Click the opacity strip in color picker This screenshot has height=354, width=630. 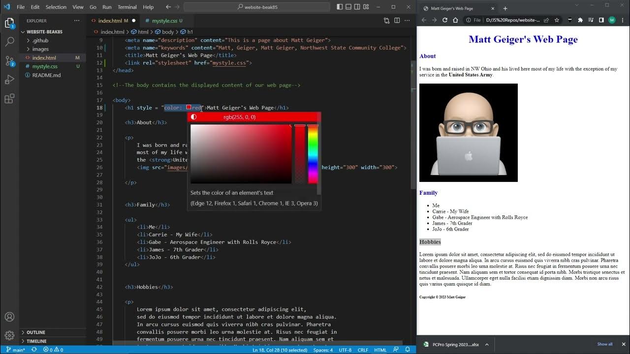tap(300, 154)
